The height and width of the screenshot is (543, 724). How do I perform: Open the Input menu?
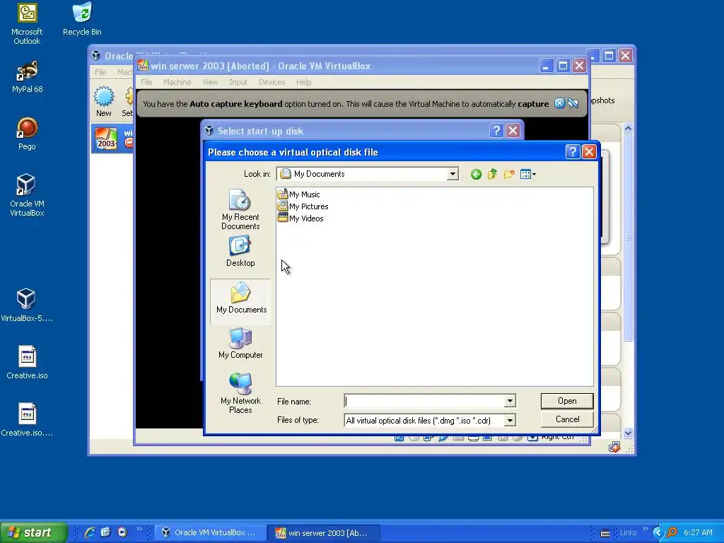click(238, 82)
